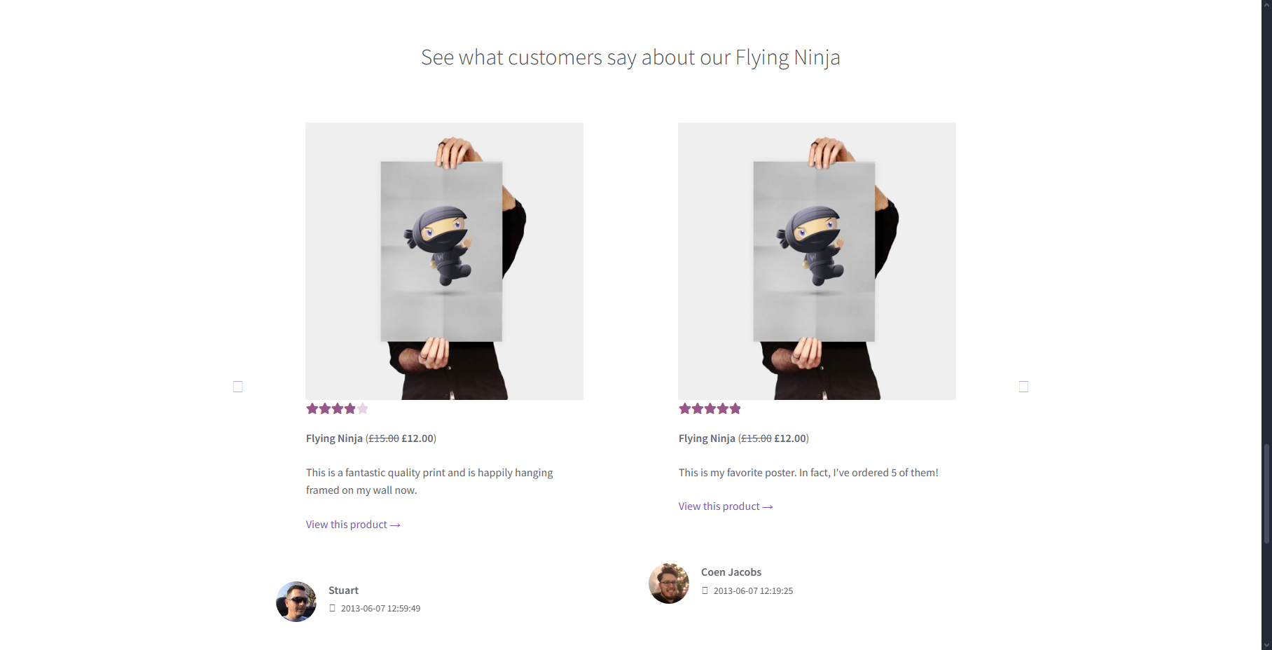Screen dimensions: 1272x650
Task: Click the arrow in left 'View this product' link
Action: click(395, 524)
